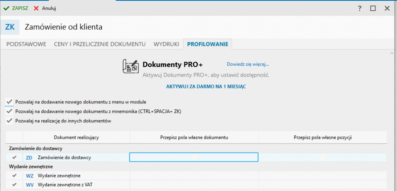The width and height of the screenshot is (397, 191).
Task: Click the WV document code icon
Action: 29,185
